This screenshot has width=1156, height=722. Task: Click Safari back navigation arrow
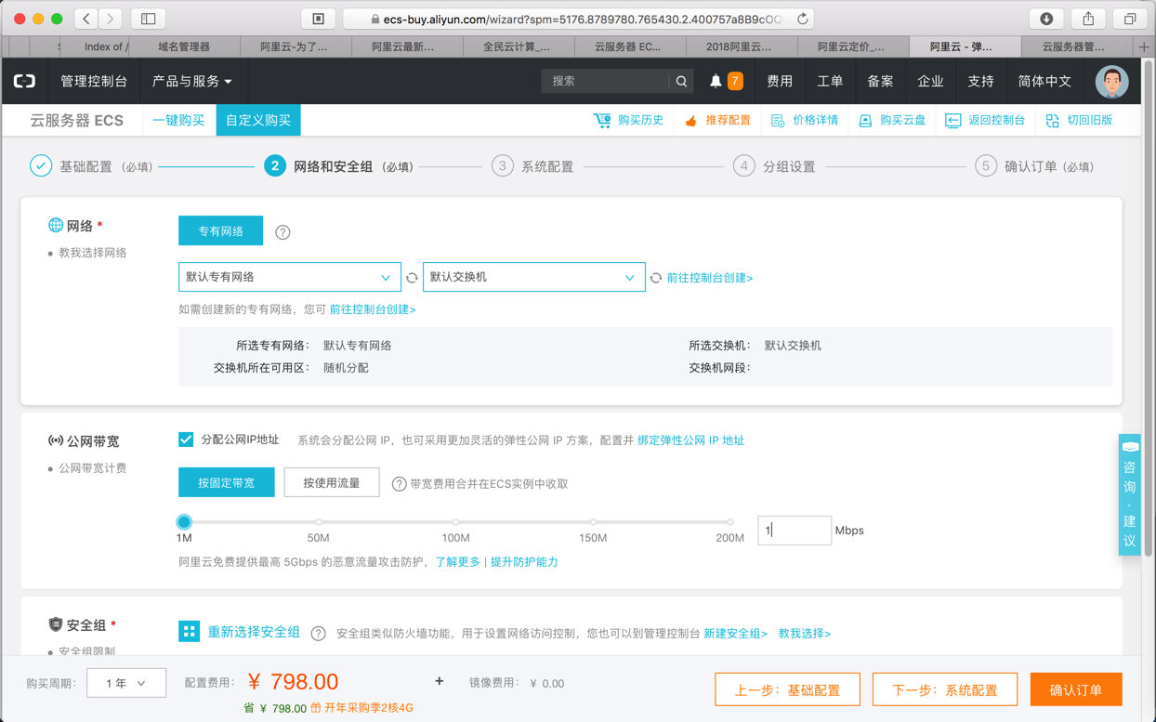[86, 19]
